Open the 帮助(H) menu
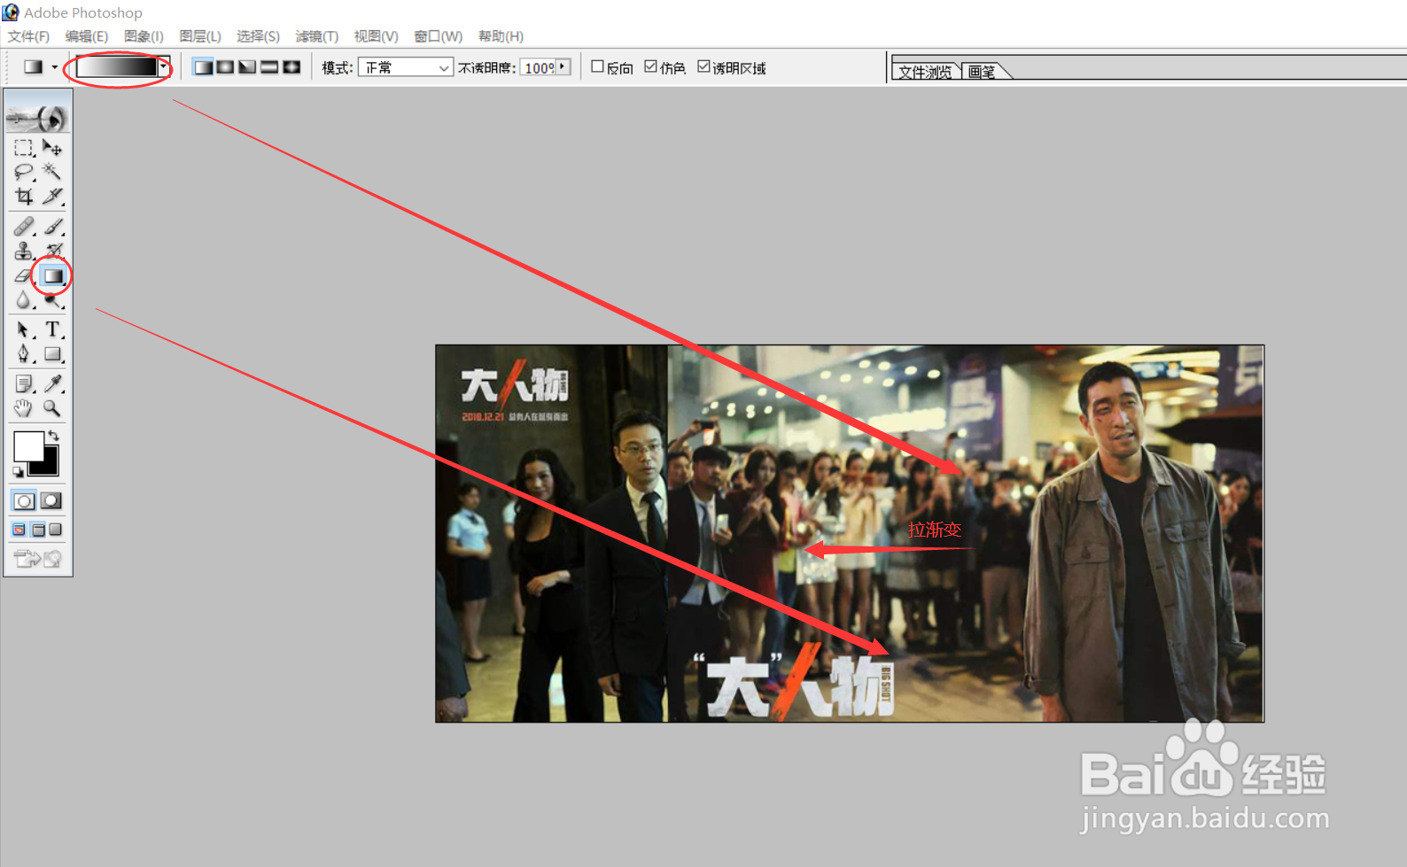 click(x=501, y=36)
